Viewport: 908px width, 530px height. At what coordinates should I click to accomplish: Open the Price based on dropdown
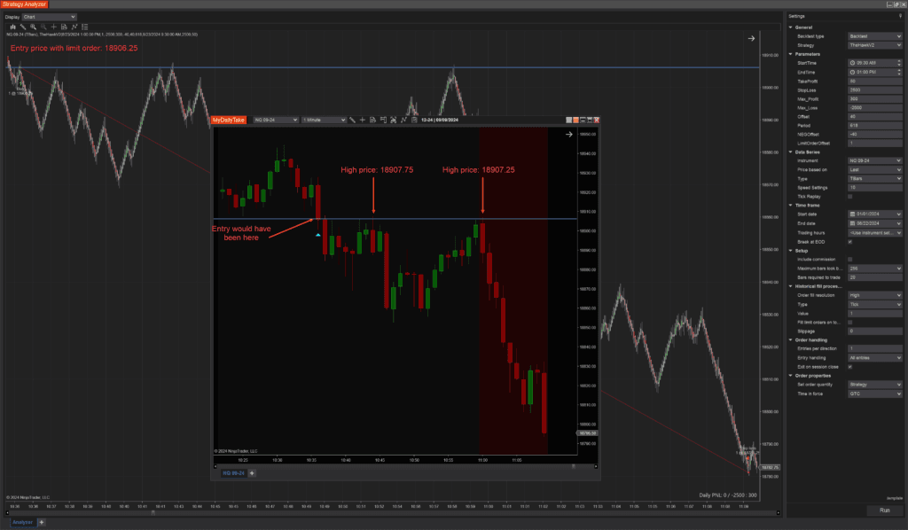coord(875,169)
